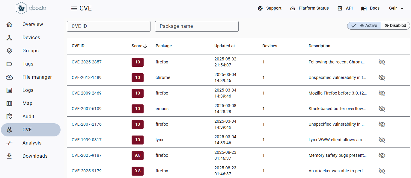Click the Devices column header
The width and height of the screenshot is (411, 178).
[270, 46]
